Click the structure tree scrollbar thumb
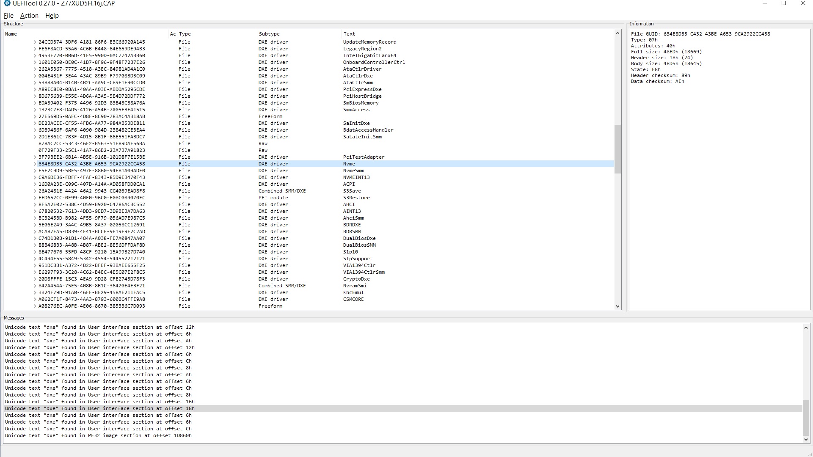The height and width of the screenshot is (457, 813). tap(617, 149)
